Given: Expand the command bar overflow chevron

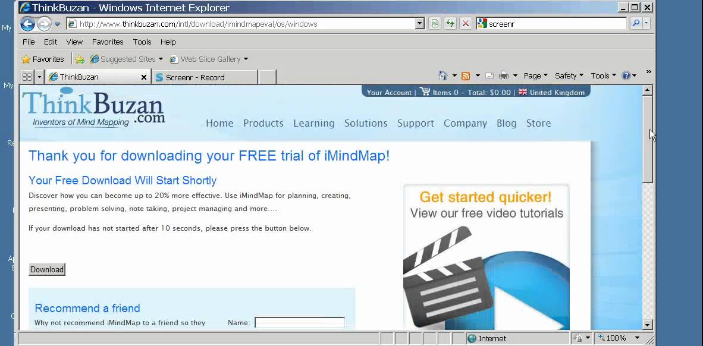Looking at the screenshot, I should point(648,72).
